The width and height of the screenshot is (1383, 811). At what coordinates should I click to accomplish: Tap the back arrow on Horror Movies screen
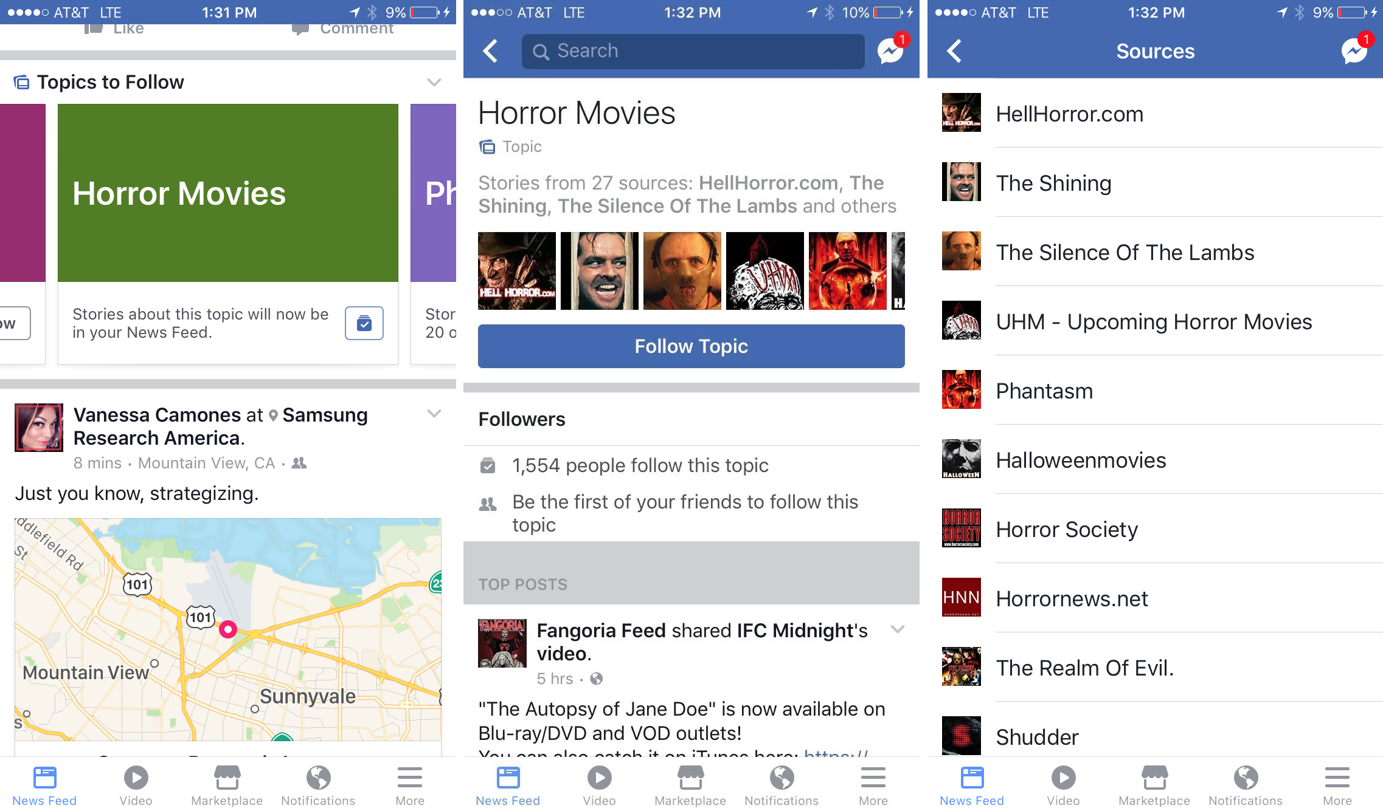(x=491, y=51)
